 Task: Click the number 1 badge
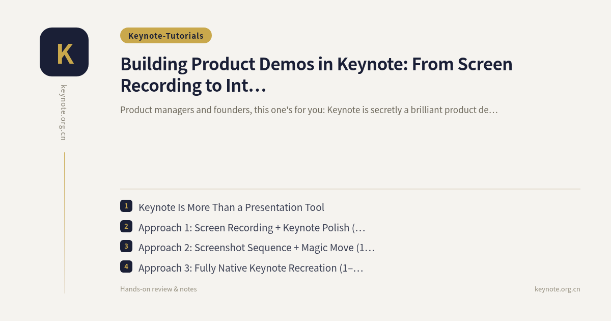pyautogui.click(x=126, y=206)
